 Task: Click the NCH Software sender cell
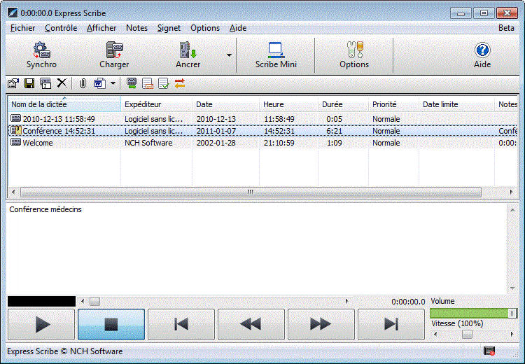(148, 143)
